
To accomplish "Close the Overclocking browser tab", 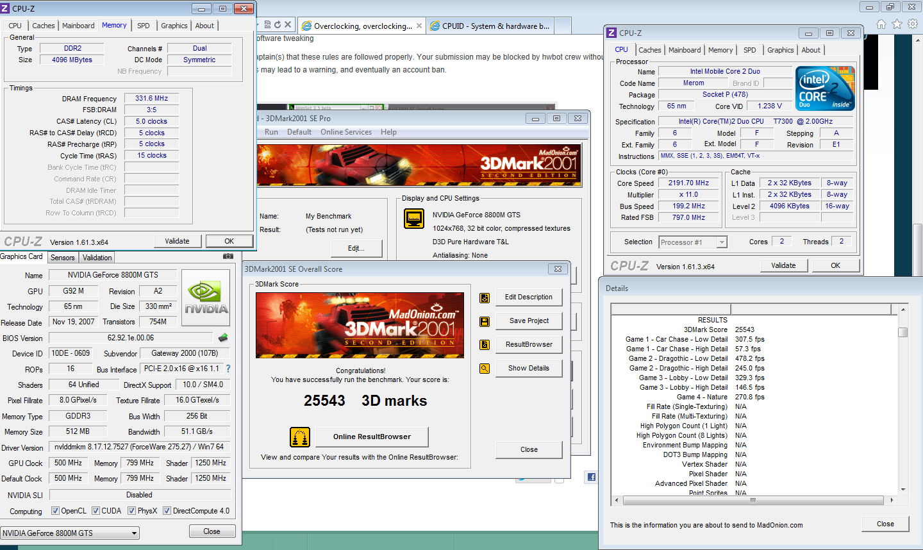I will tap(419, 26).
